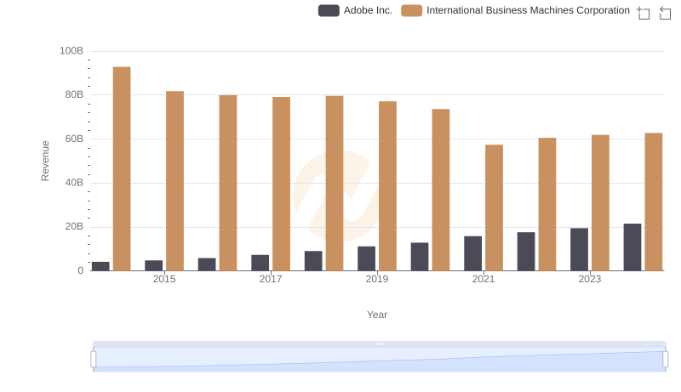Click the 2021 x-axis label
The width and height of the screenshot is (681, 392).
pos(484,279)
